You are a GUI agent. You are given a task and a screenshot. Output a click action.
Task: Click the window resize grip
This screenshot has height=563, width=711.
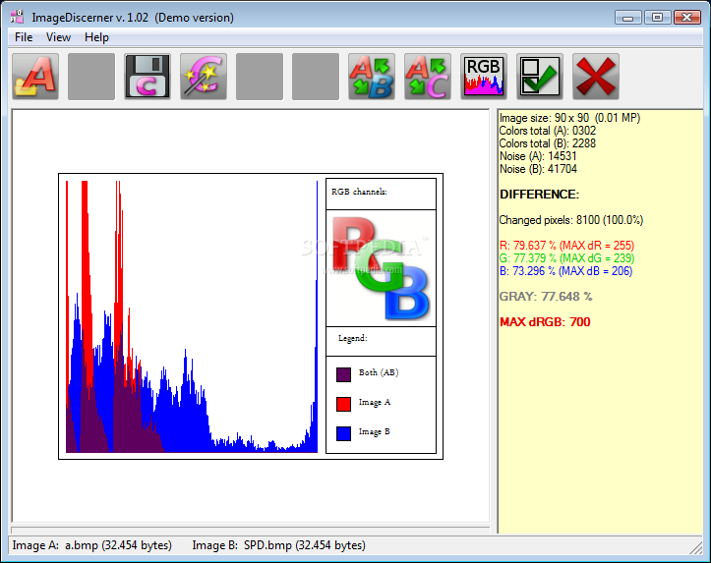696,548
